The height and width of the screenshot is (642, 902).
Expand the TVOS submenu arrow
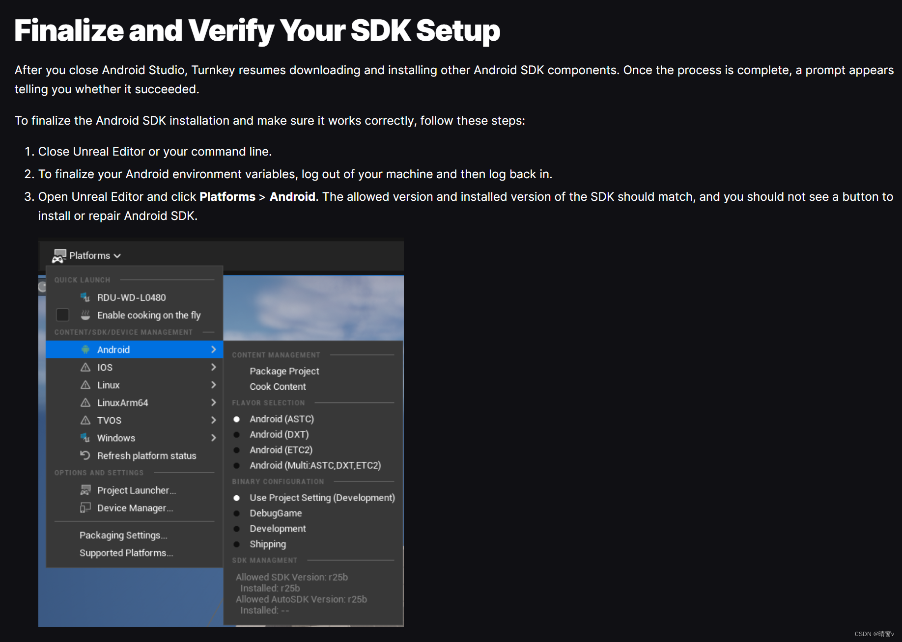click(x=214, y=420)
